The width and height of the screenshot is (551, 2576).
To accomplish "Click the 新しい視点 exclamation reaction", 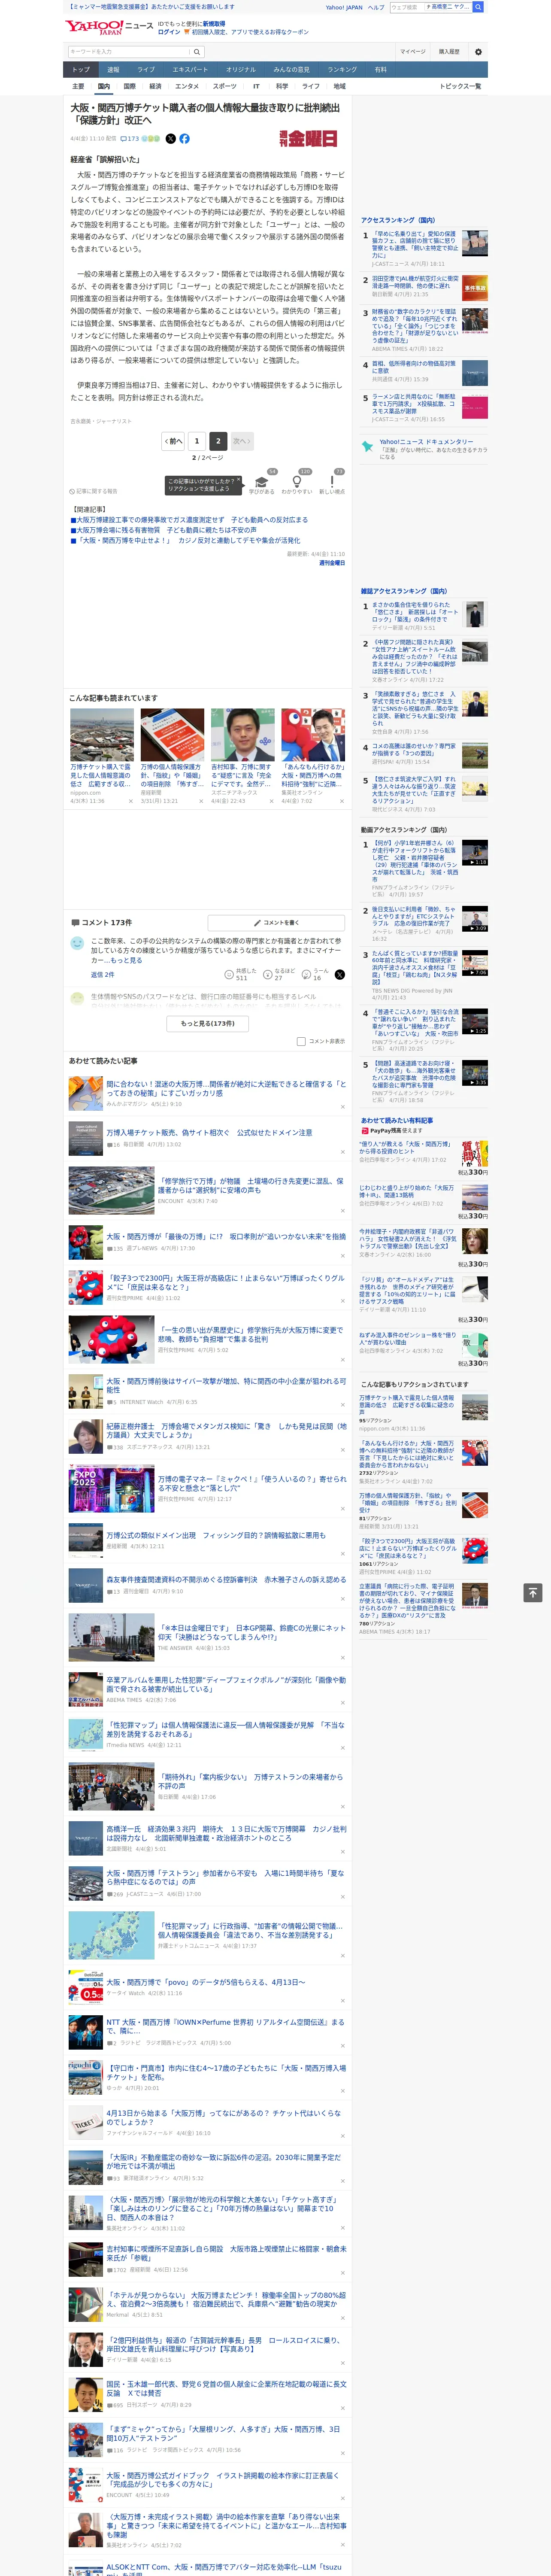I will point(332,483).
